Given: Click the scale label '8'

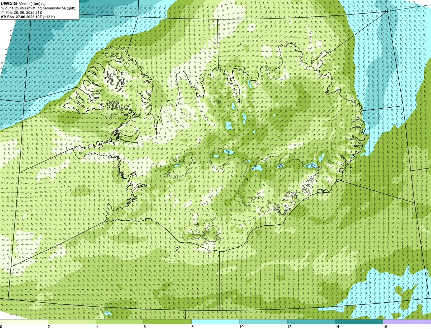Looking at the screenshot, I should (192, 327).
